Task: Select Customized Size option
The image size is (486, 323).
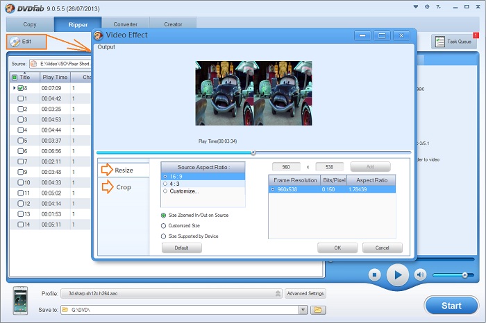Action: [x=181, y=225]
